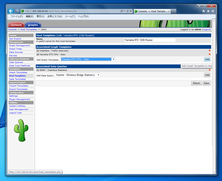Open Plugin Management in sidebar
This screenshot has height=181, width=222.
[x=20, y=99]
